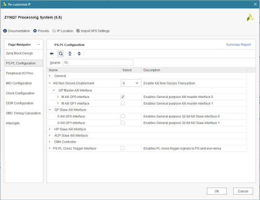The image size is (260, 200).
Task: Expand ACP Slave AXI Interface node
Action: tap(49, 135)
